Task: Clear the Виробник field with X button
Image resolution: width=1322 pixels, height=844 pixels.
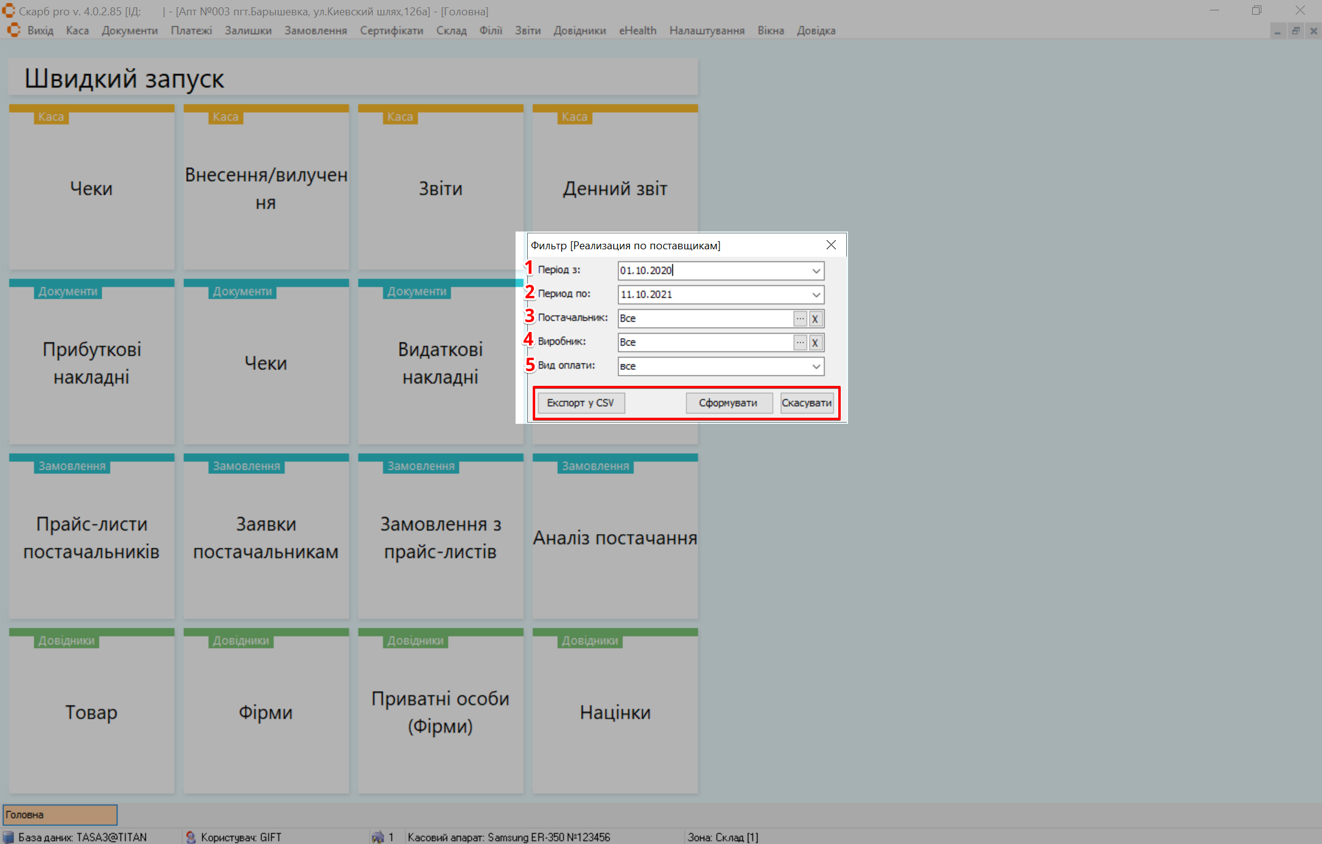Action: click(815, 342)
